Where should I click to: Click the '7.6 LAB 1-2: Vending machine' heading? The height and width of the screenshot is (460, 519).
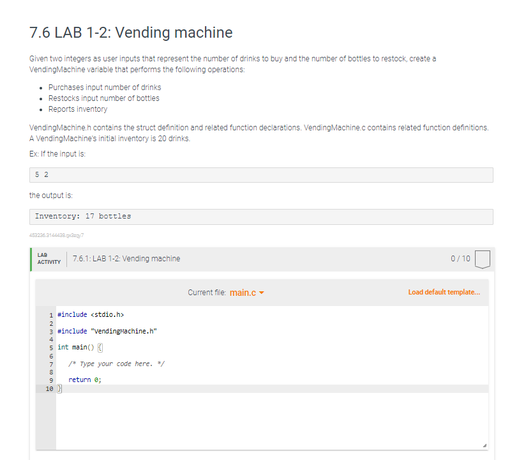pyautogui.click(x=131, y=33)
